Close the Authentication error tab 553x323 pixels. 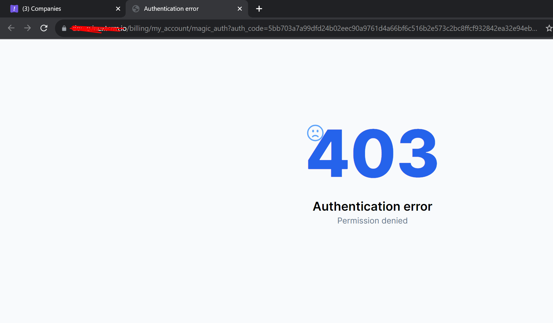coord(240,9)
